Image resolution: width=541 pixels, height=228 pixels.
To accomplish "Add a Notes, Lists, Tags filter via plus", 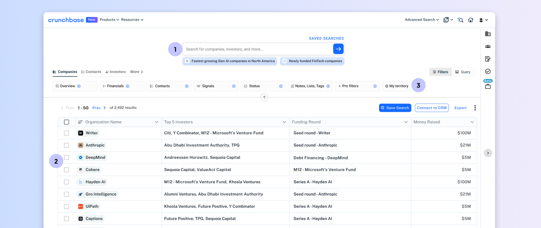I will pyautogui.click(x=328, y=86).
